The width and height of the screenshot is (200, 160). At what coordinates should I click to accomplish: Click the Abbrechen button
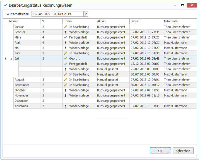[x=183, y=151]
